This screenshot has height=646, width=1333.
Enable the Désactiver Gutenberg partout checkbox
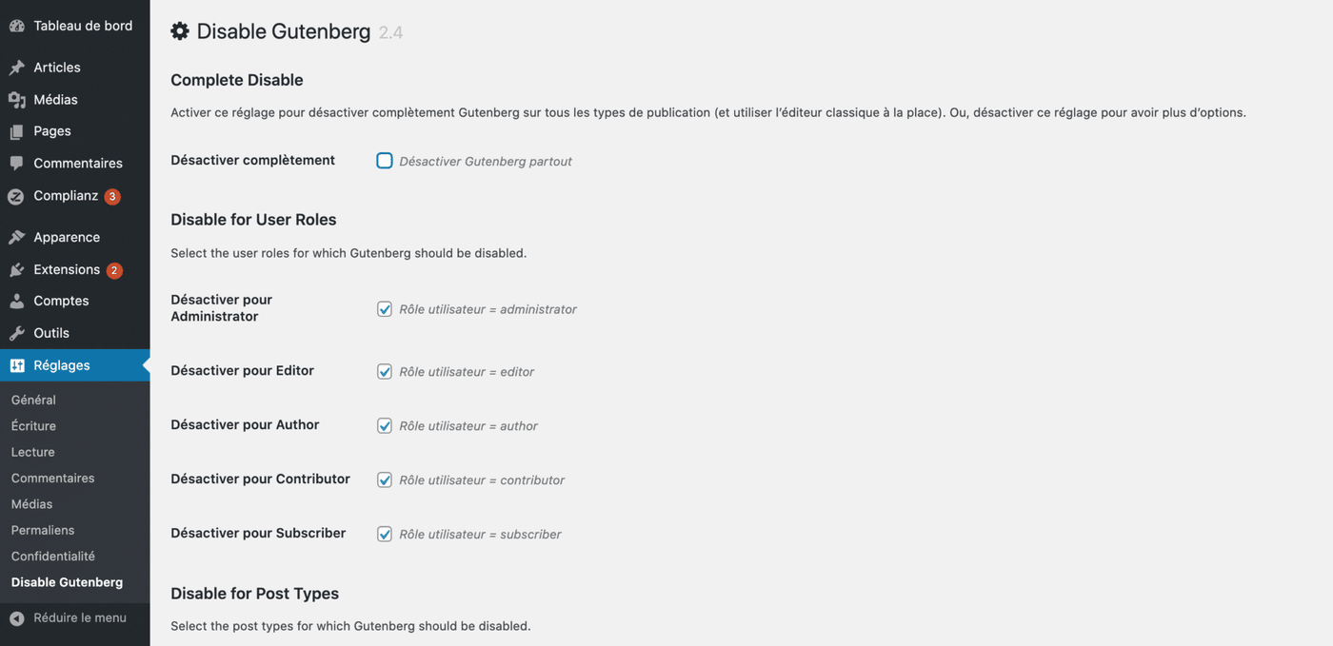pos(385,161)
